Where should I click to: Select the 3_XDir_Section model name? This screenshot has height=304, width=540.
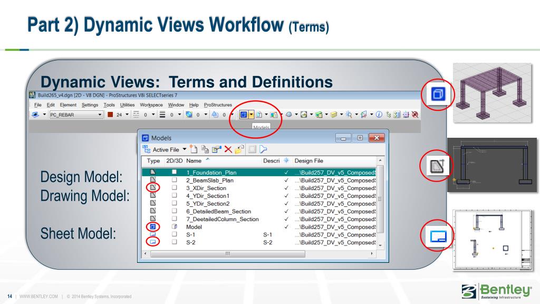206,188
